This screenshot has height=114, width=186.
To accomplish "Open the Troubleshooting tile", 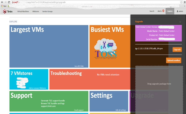I will point(90,79).
